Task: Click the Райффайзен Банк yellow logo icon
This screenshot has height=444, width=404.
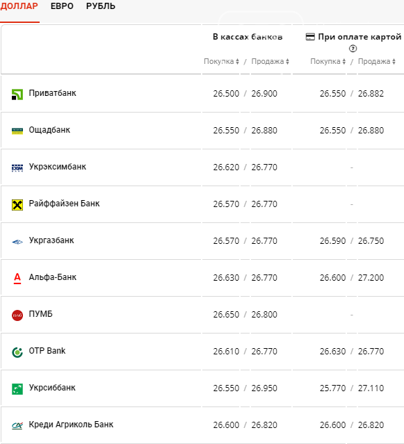Action: [x=17, y=205]
